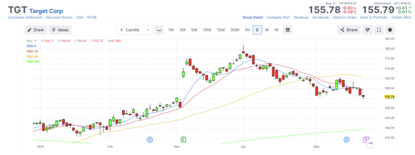Expand the Candle chart type dropdown
The width and height of the screenshot is (415, 155).
click(135, 30)
